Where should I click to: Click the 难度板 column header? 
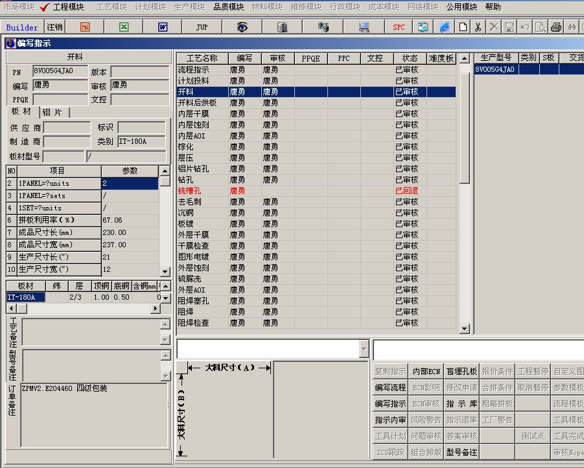[x=441, y=58]
